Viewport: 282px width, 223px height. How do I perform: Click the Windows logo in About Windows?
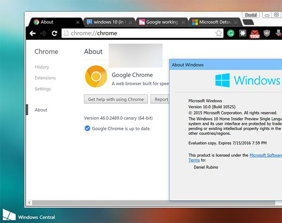pos(222,80)
